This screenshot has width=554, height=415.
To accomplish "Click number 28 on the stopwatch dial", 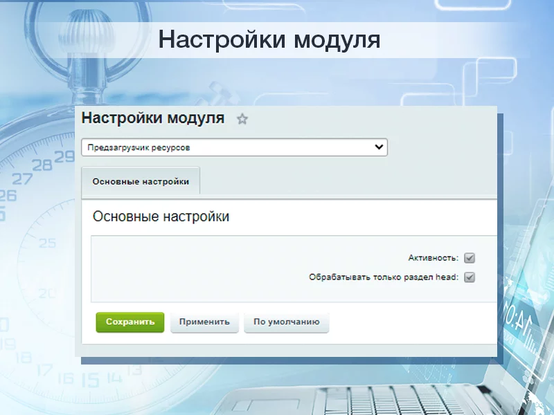I will pos(42,165).
